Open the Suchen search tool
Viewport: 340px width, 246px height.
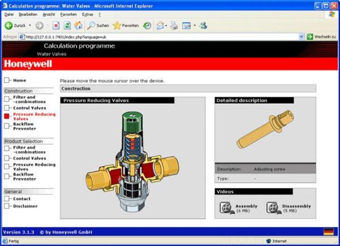pos(98,25)
